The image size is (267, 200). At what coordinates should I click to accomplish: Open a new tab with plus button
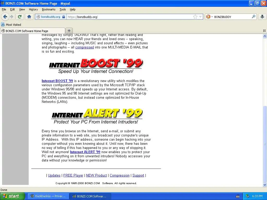(x=69, y=31)
